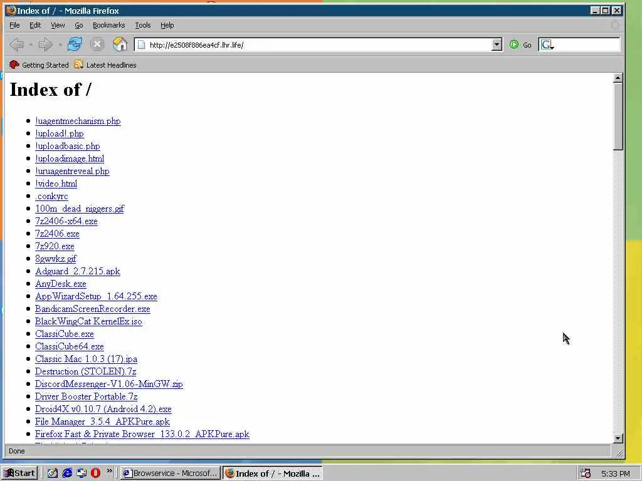The width and height of the screenshot is (642, 481).
Task: Click the vertical scrollbar thumb
Action: click(x=618, y=116)
